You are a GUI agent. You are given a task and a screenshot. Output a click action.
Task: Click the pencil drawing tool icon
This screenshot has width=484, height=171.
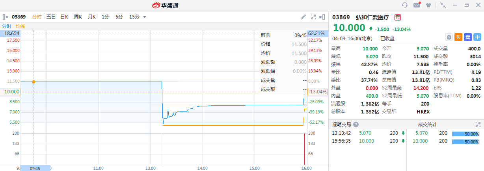coord(303,17)
